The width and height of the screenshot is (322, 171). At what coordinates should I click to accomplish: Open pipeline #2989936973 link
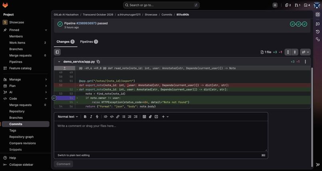click(86, 24)
